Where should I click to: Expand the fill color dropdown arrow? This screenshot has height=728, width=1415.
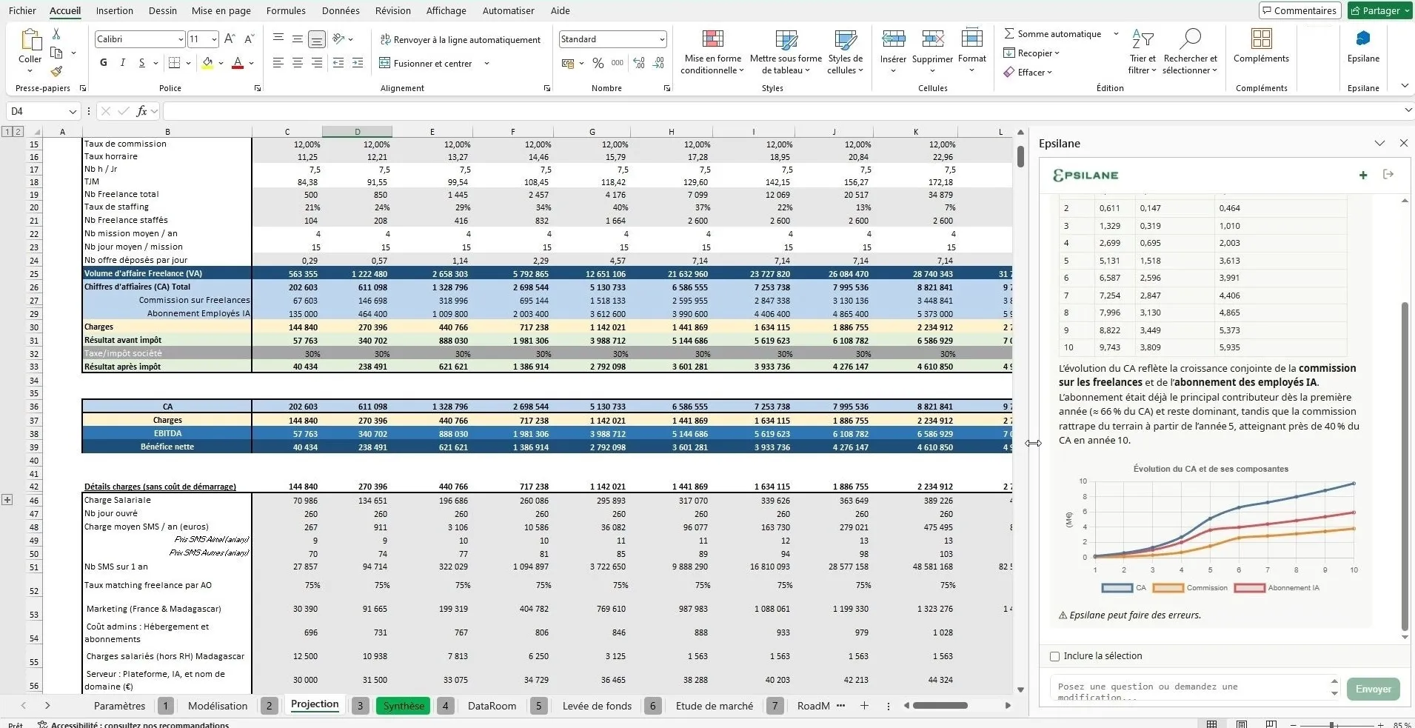[x=220, y=63]
